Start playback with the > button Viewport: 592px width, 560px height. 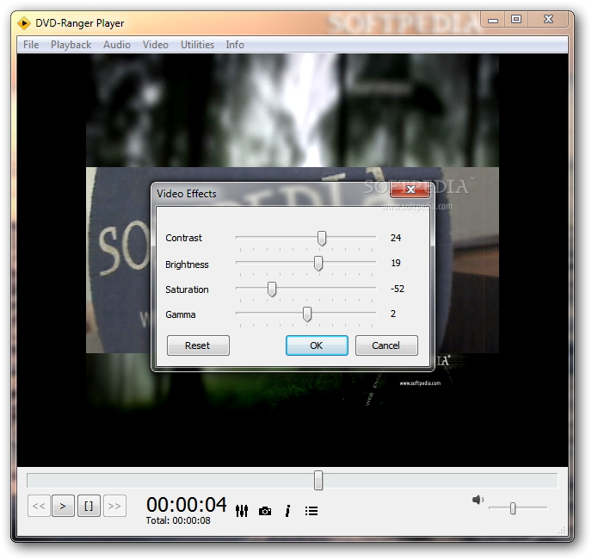point(63,506)
